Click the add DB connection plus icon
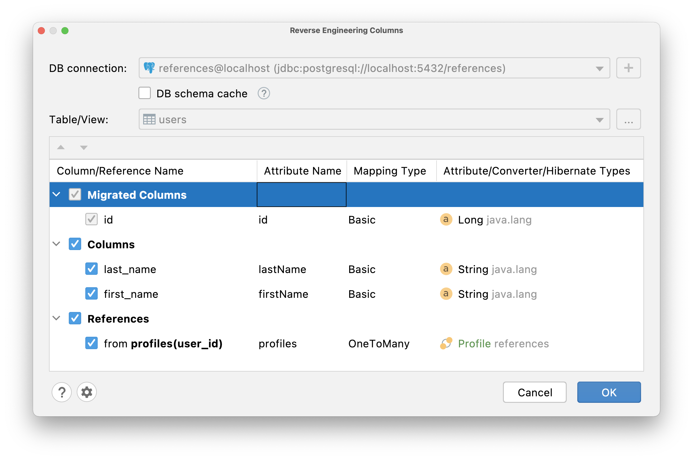 (628, 68)
